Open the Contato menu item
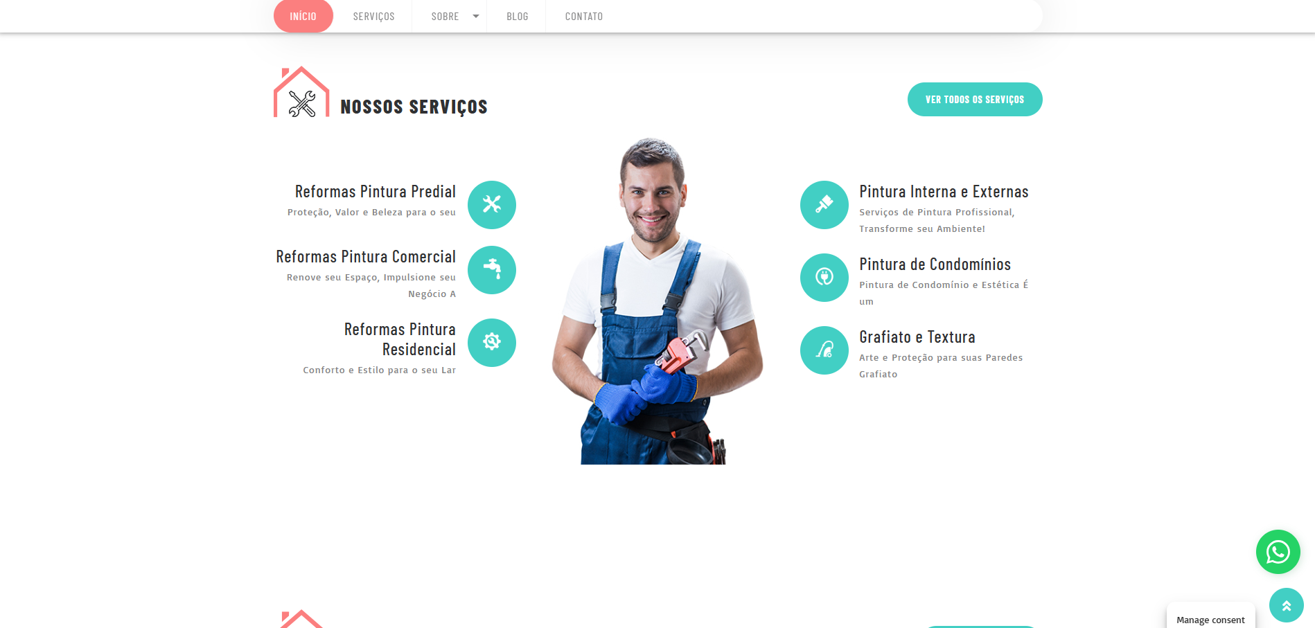 [583, 16]
